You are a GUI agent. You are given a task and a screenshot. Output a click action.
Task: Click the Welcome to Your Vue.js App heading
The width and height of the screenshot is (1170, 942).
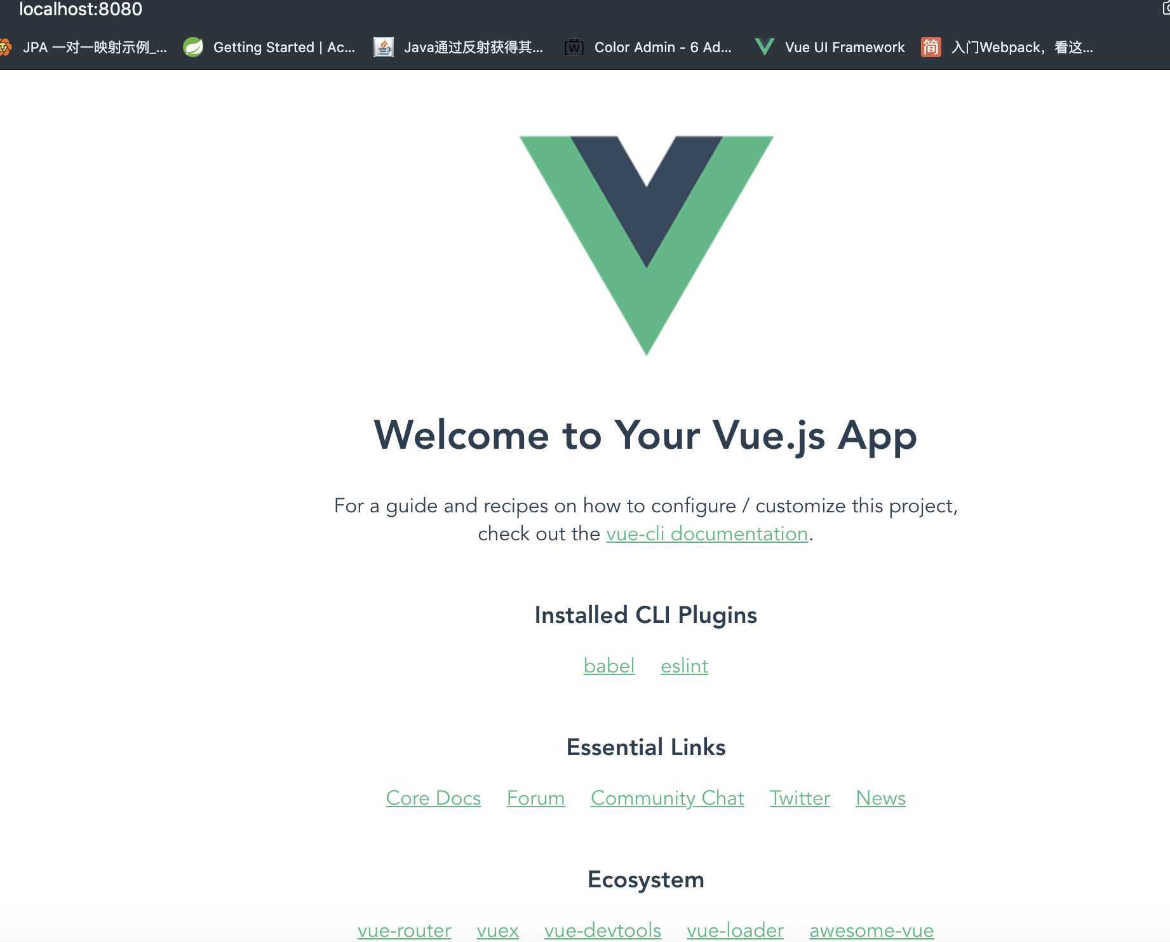click(x=645, y=436)
